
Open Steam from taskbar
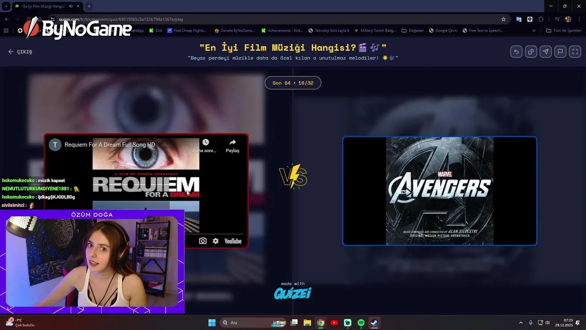coord(374,323)
